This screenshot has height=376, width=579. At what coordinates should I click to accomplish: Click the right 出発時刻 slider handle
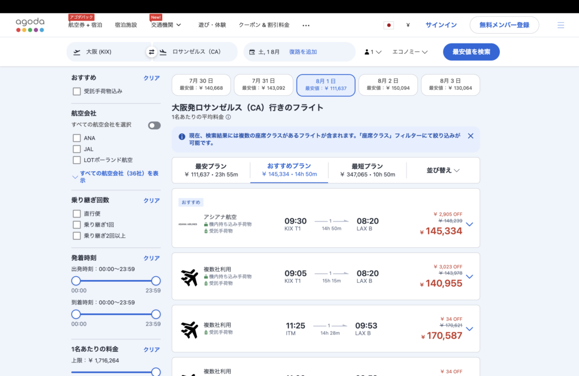click(x=156, y=281)
